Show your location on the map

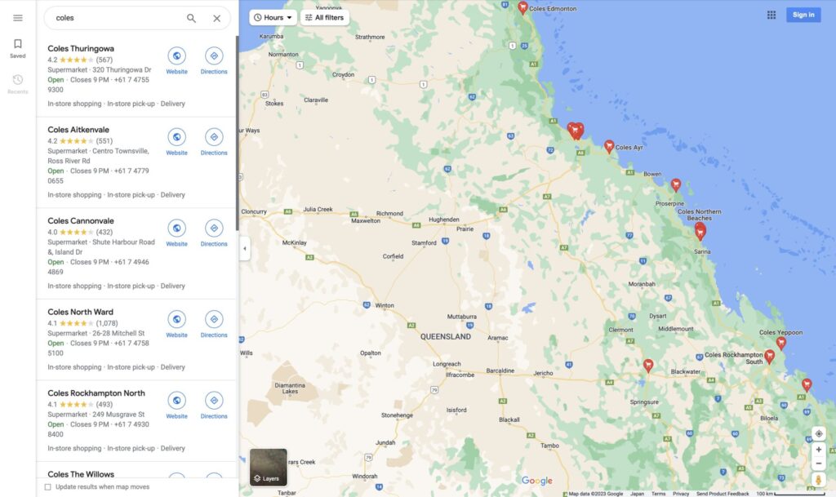pos(818,433)
